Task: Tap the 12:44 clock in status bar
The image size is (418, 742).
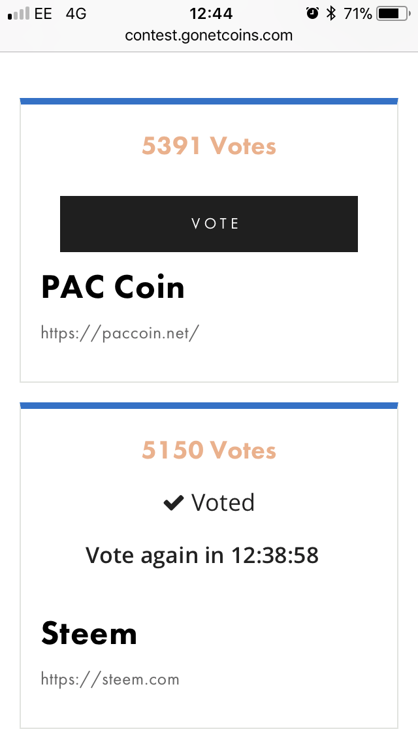Action: click(x=210, y=13)
